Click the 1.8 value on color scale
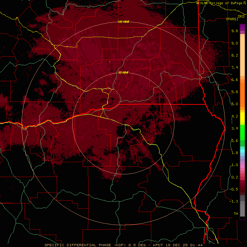This screenshot has width=247, height=247. coord(235,153)
